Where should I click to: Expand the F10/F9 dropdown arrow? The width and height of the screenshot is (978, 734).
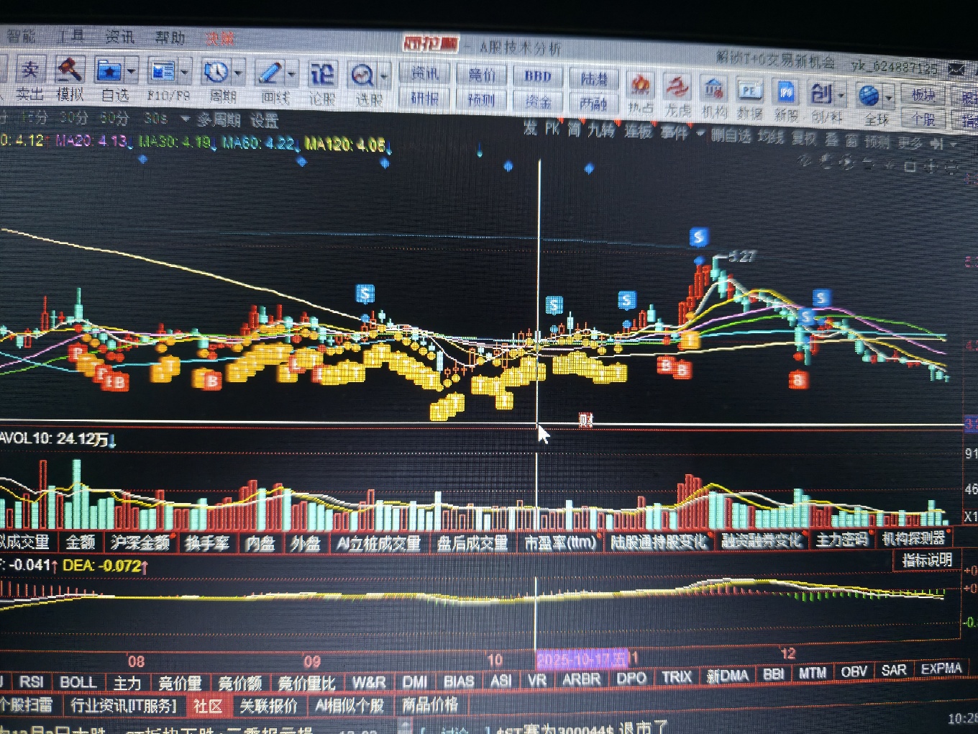[184, 72]
